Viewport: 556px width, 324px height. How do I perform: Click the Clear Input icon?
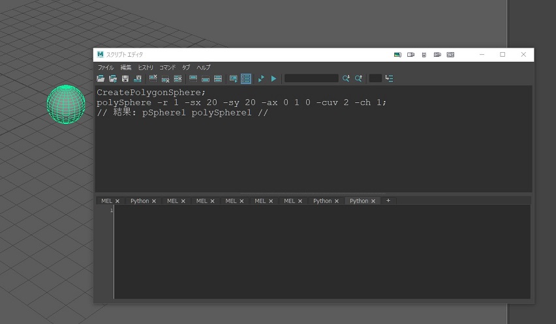(165, 79)
